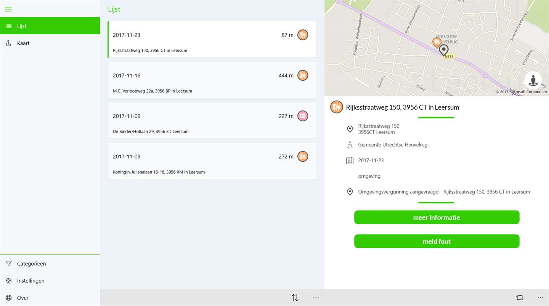This screenshot has height=306, width=549.
Task: Click the Omgevingsvergunning aangevraagd description
Action: pos(444,192)
